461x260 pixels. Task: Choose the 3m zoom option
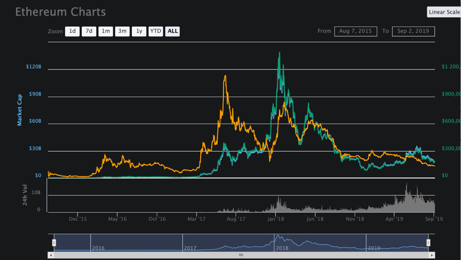122,31
